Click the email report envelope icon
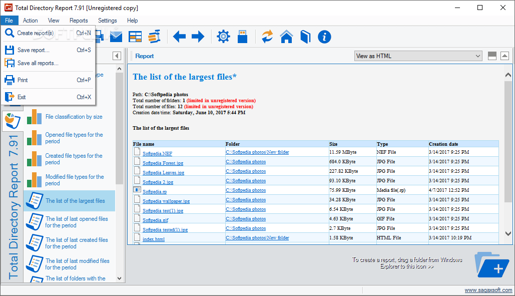515x296 pixels. 116,37
